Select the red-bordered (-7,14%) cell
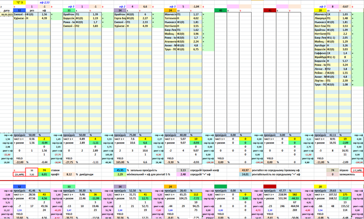This screenshot has width=364, height=219. 357,170
